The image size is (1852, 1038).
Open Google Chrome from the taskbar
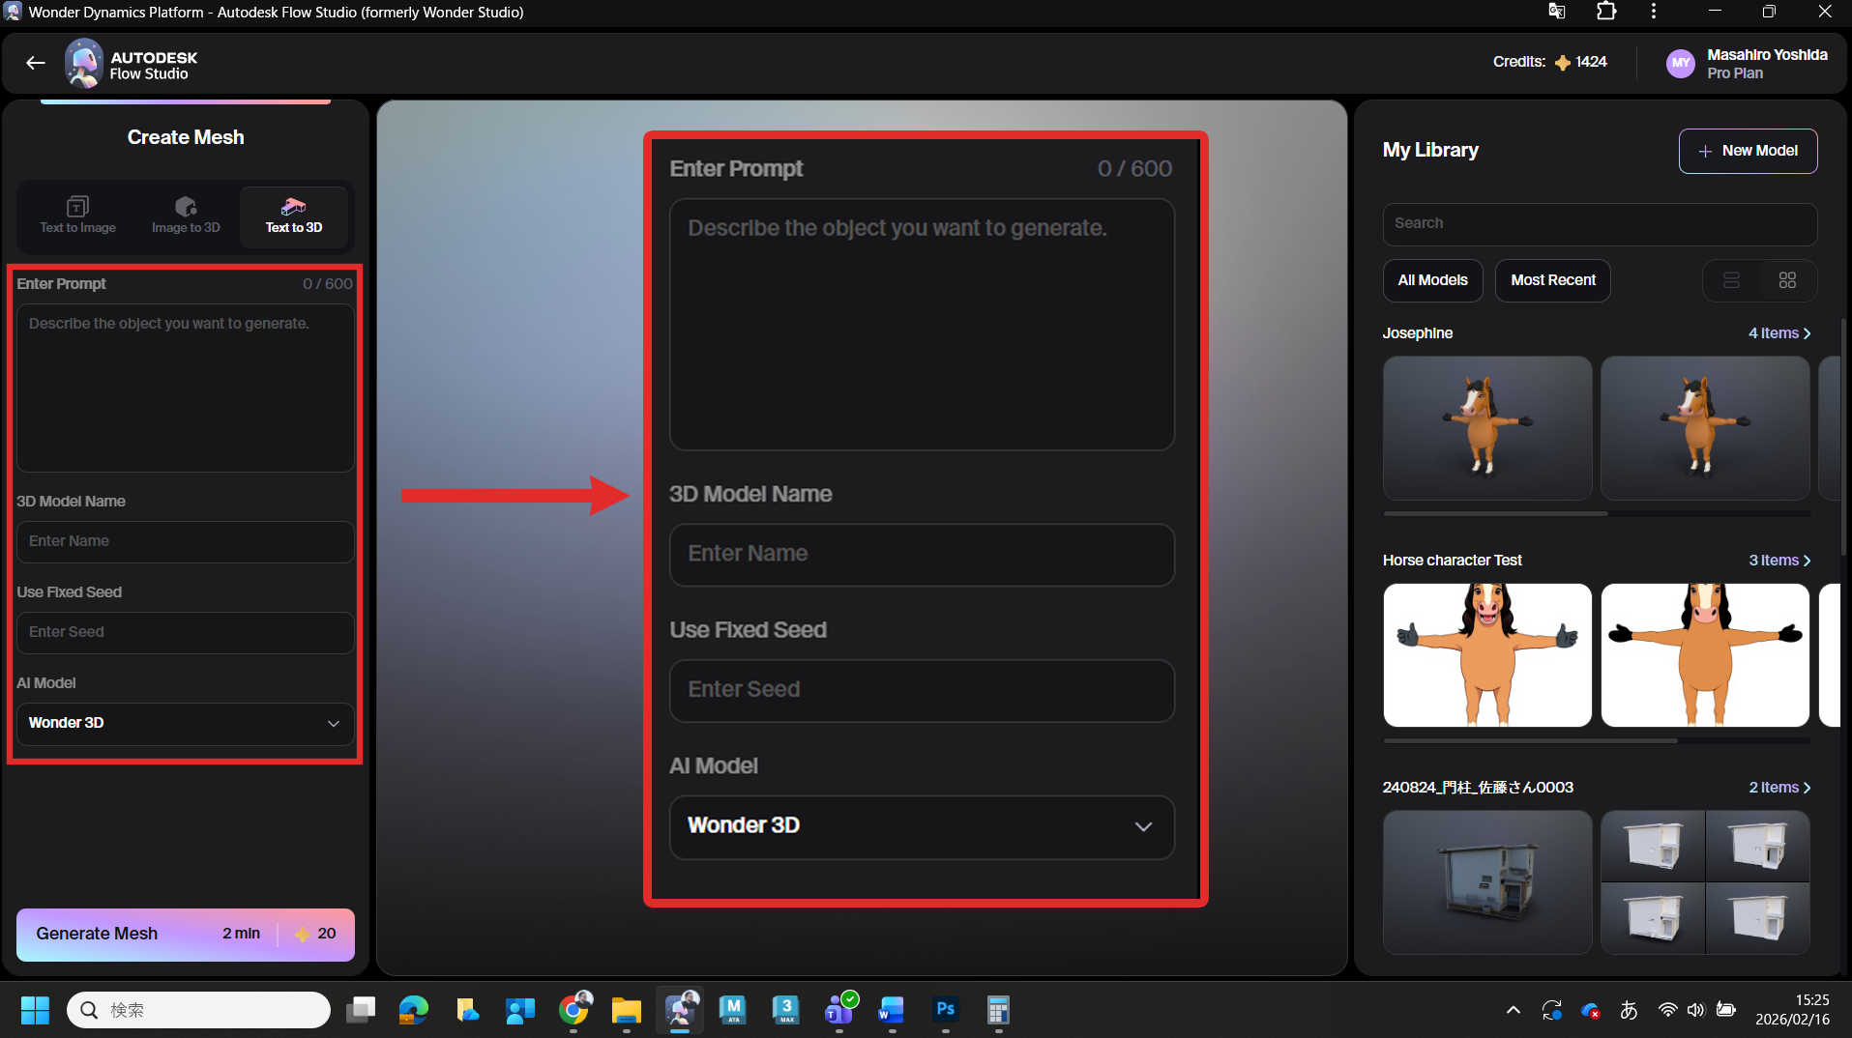(x=574, y=1010)
